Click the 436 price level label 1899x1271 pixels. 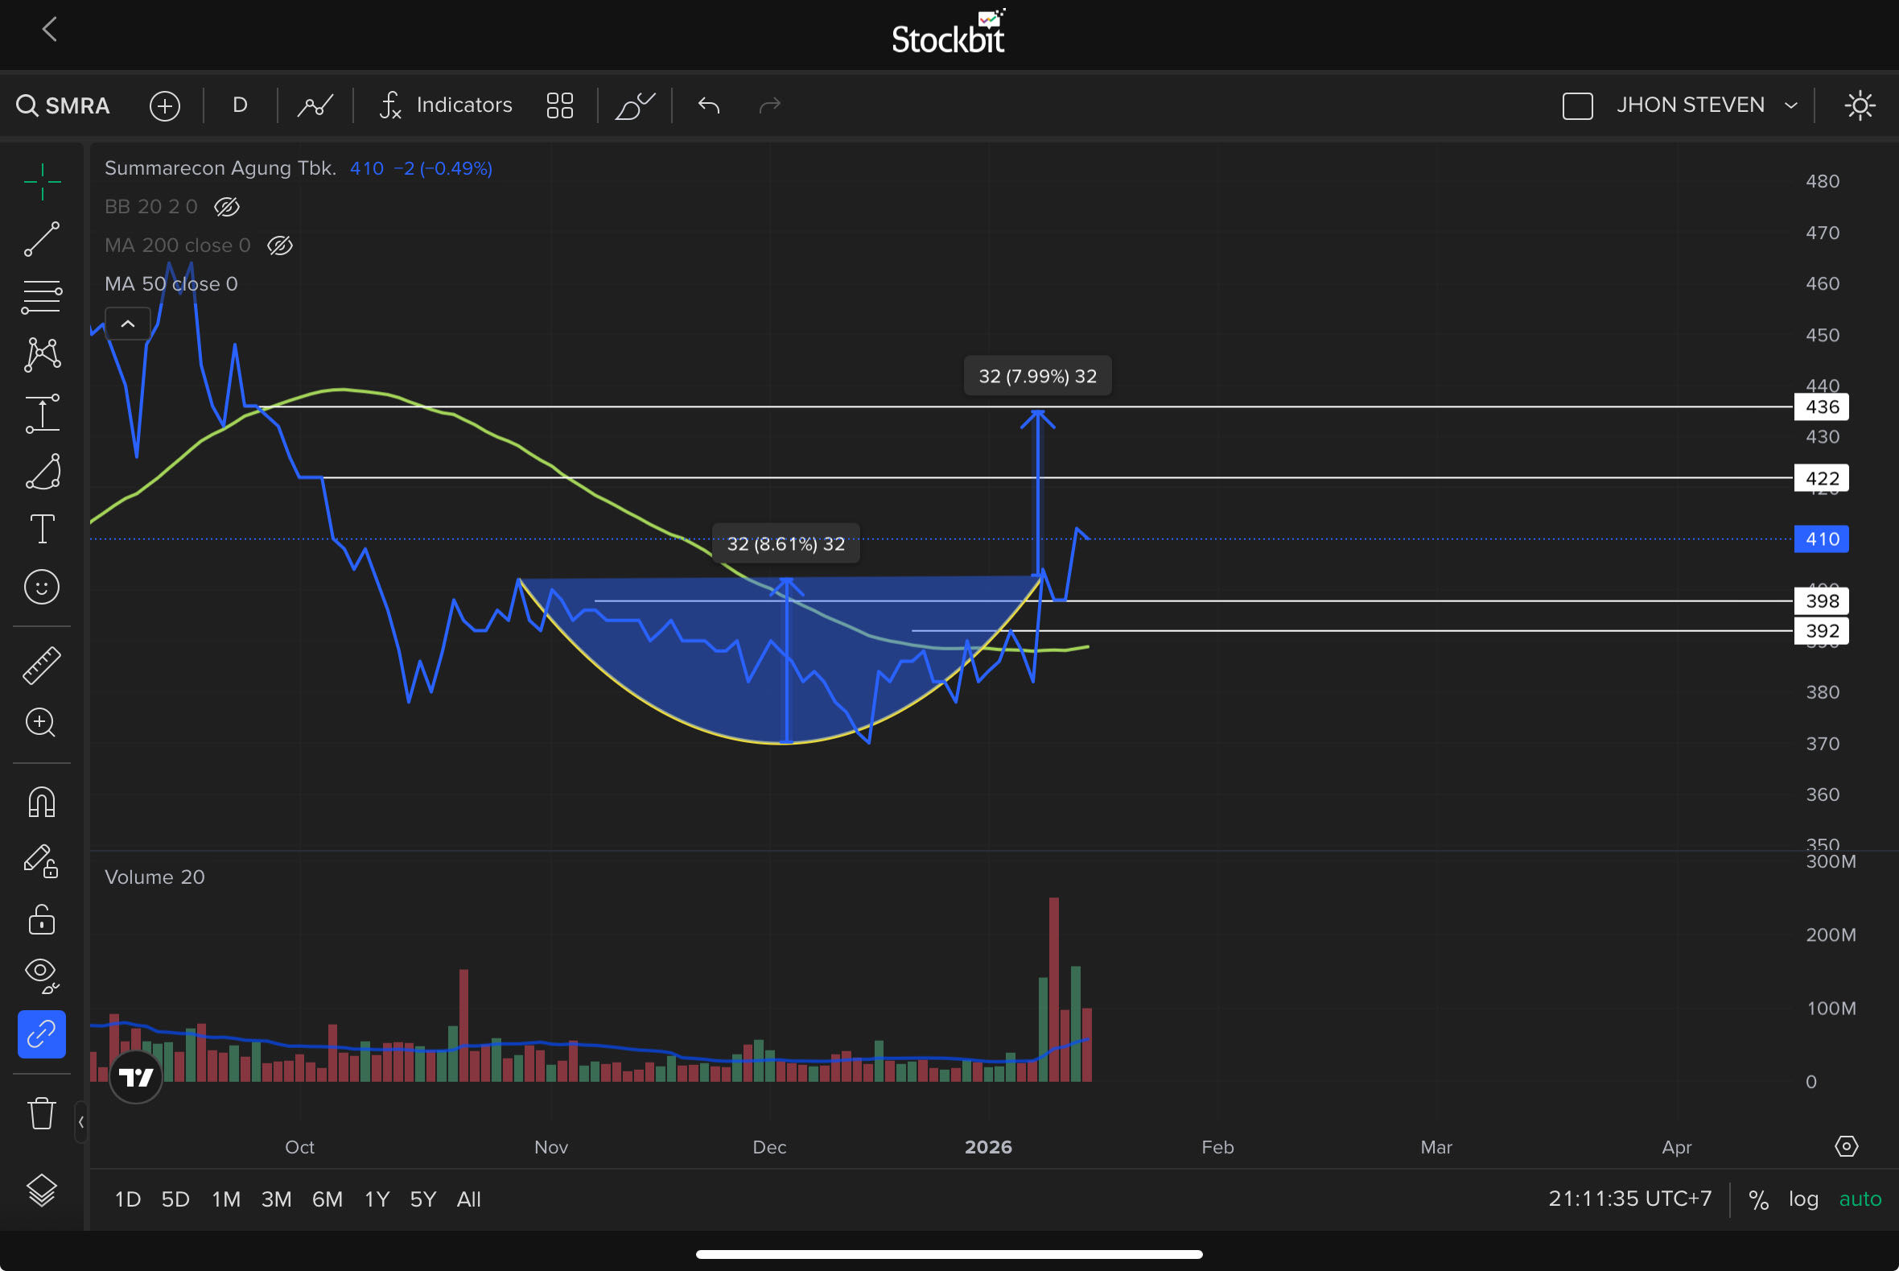click(1821, 407)
